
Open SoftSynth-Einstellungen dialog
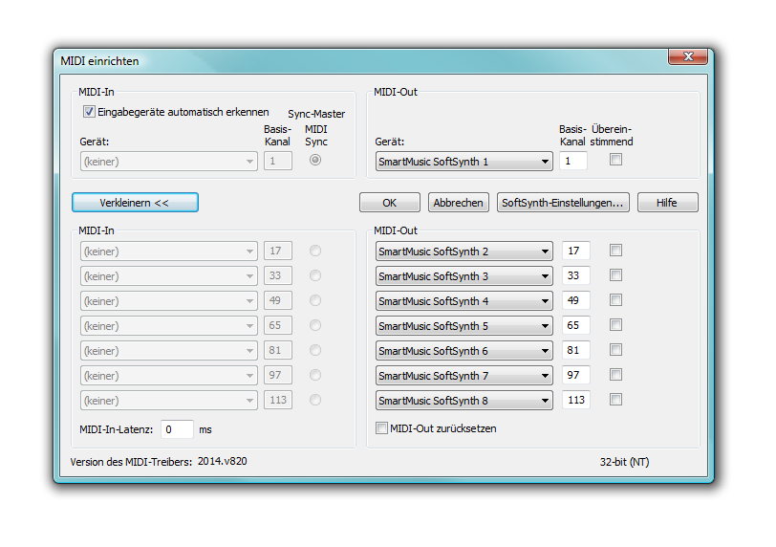pyautogui.click(x=563, y=203)
